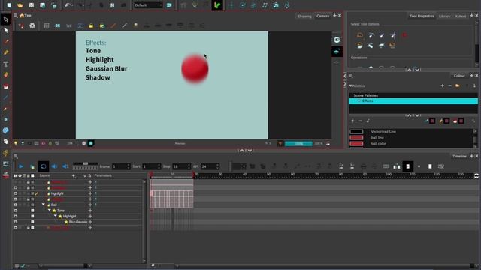Screen dimensions: 481x270
Task: Toggle enable checkbox for the Highlight drawing layer
Action: (16, 193)
